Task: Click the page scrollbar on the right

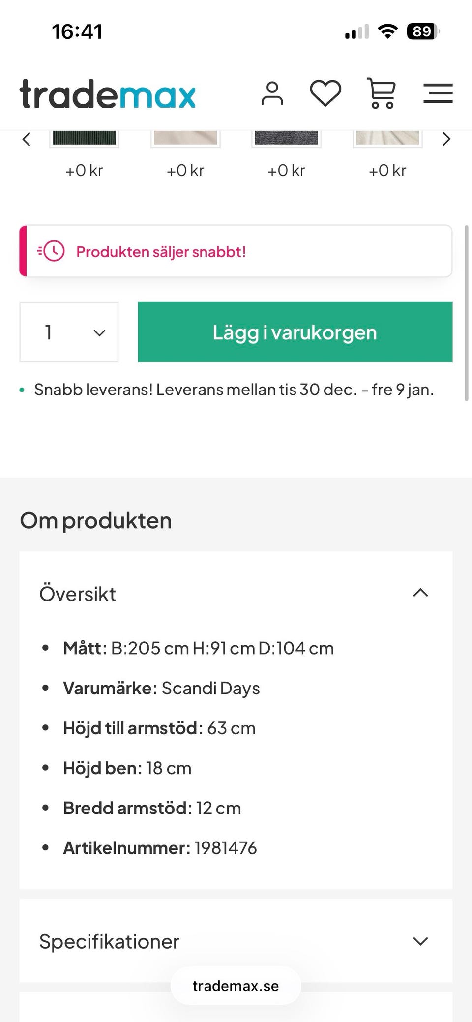Action: (x=466, y=313)
